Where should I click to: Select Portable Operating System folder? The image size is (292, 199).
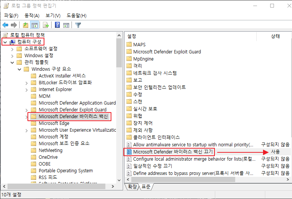coord(66,171)
